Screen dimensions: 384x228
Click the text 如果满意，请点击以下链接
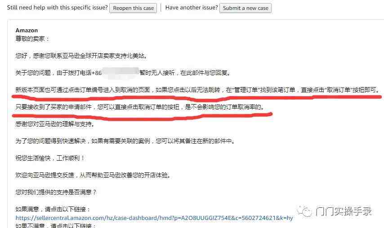point(53,209)
